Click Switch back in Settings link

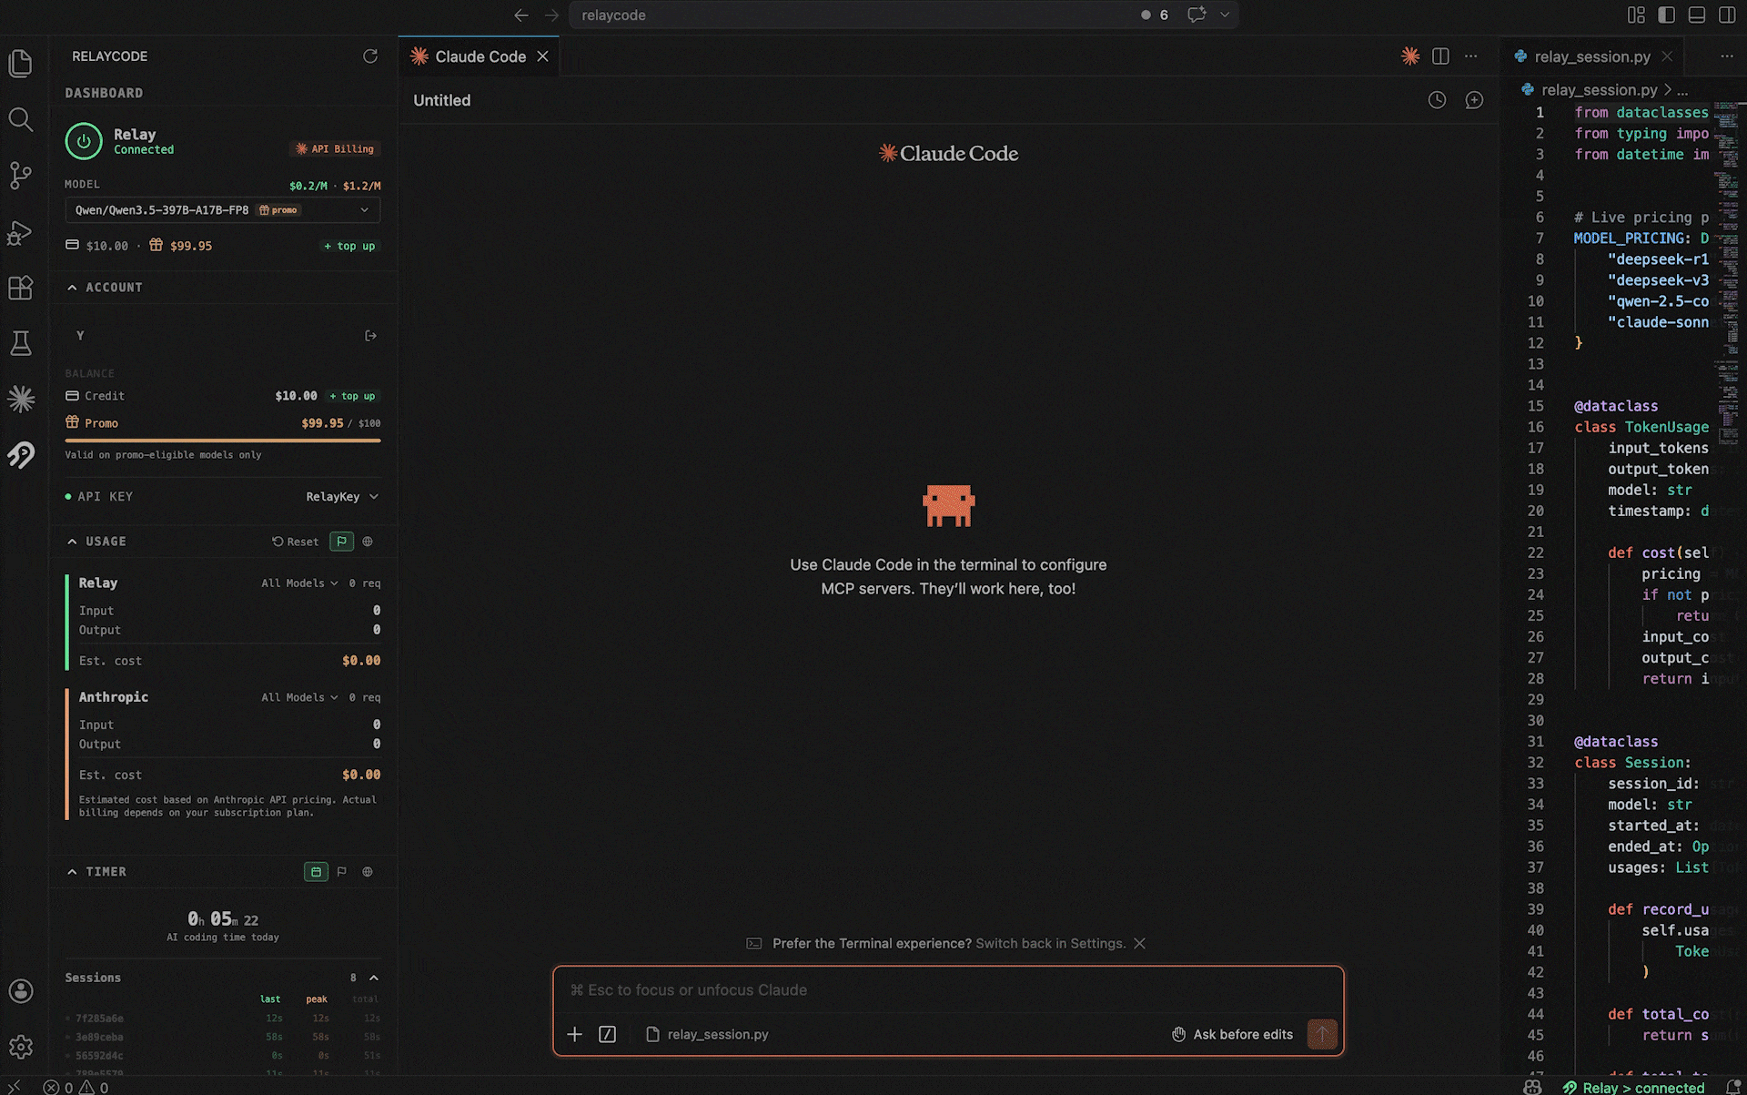pyautogui.click(x=1050, y=943)
